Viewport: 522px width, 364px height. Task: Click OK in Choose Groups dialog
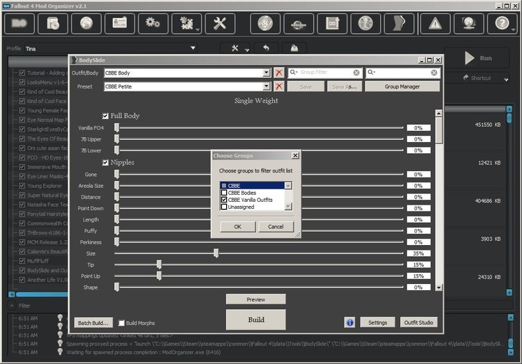coord(238,226)
